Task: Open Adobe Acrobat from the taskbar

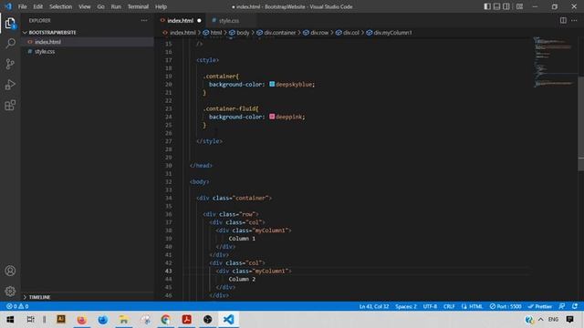Action: 186,319
